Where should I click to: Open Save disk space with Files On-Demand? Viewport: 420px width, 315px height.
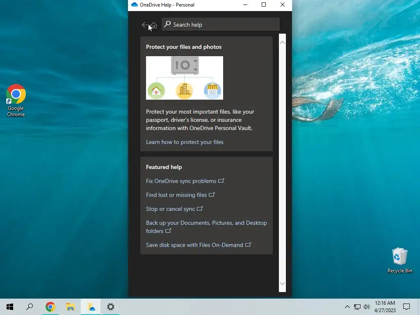tap(199, 245)
